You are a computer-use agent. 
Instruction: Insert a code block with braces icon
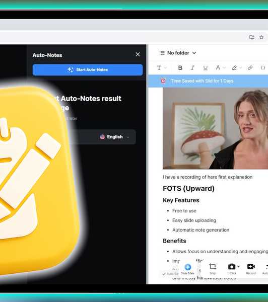click(263, 68)
